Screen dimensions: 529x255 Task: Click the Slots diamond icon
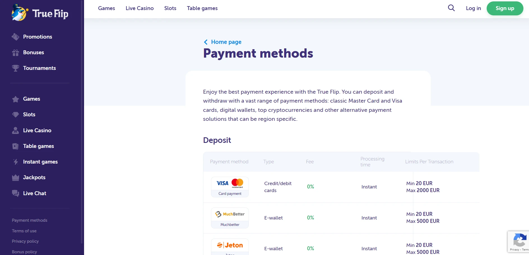pos(15,115)
